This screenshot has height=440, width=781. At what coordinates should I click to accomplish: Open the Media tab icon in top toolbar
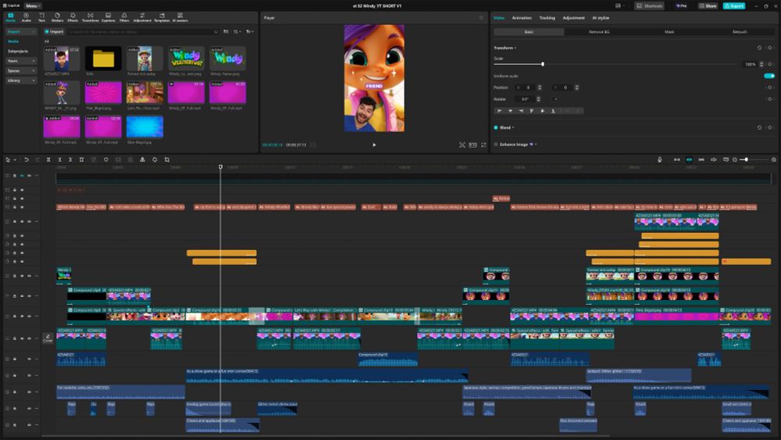coord(10,17)
